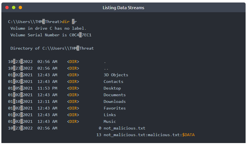The width and height of the screenshot is (247, 145).
Task: Click the not_malicious.txt file name
Action: click(x=124, y=128)
